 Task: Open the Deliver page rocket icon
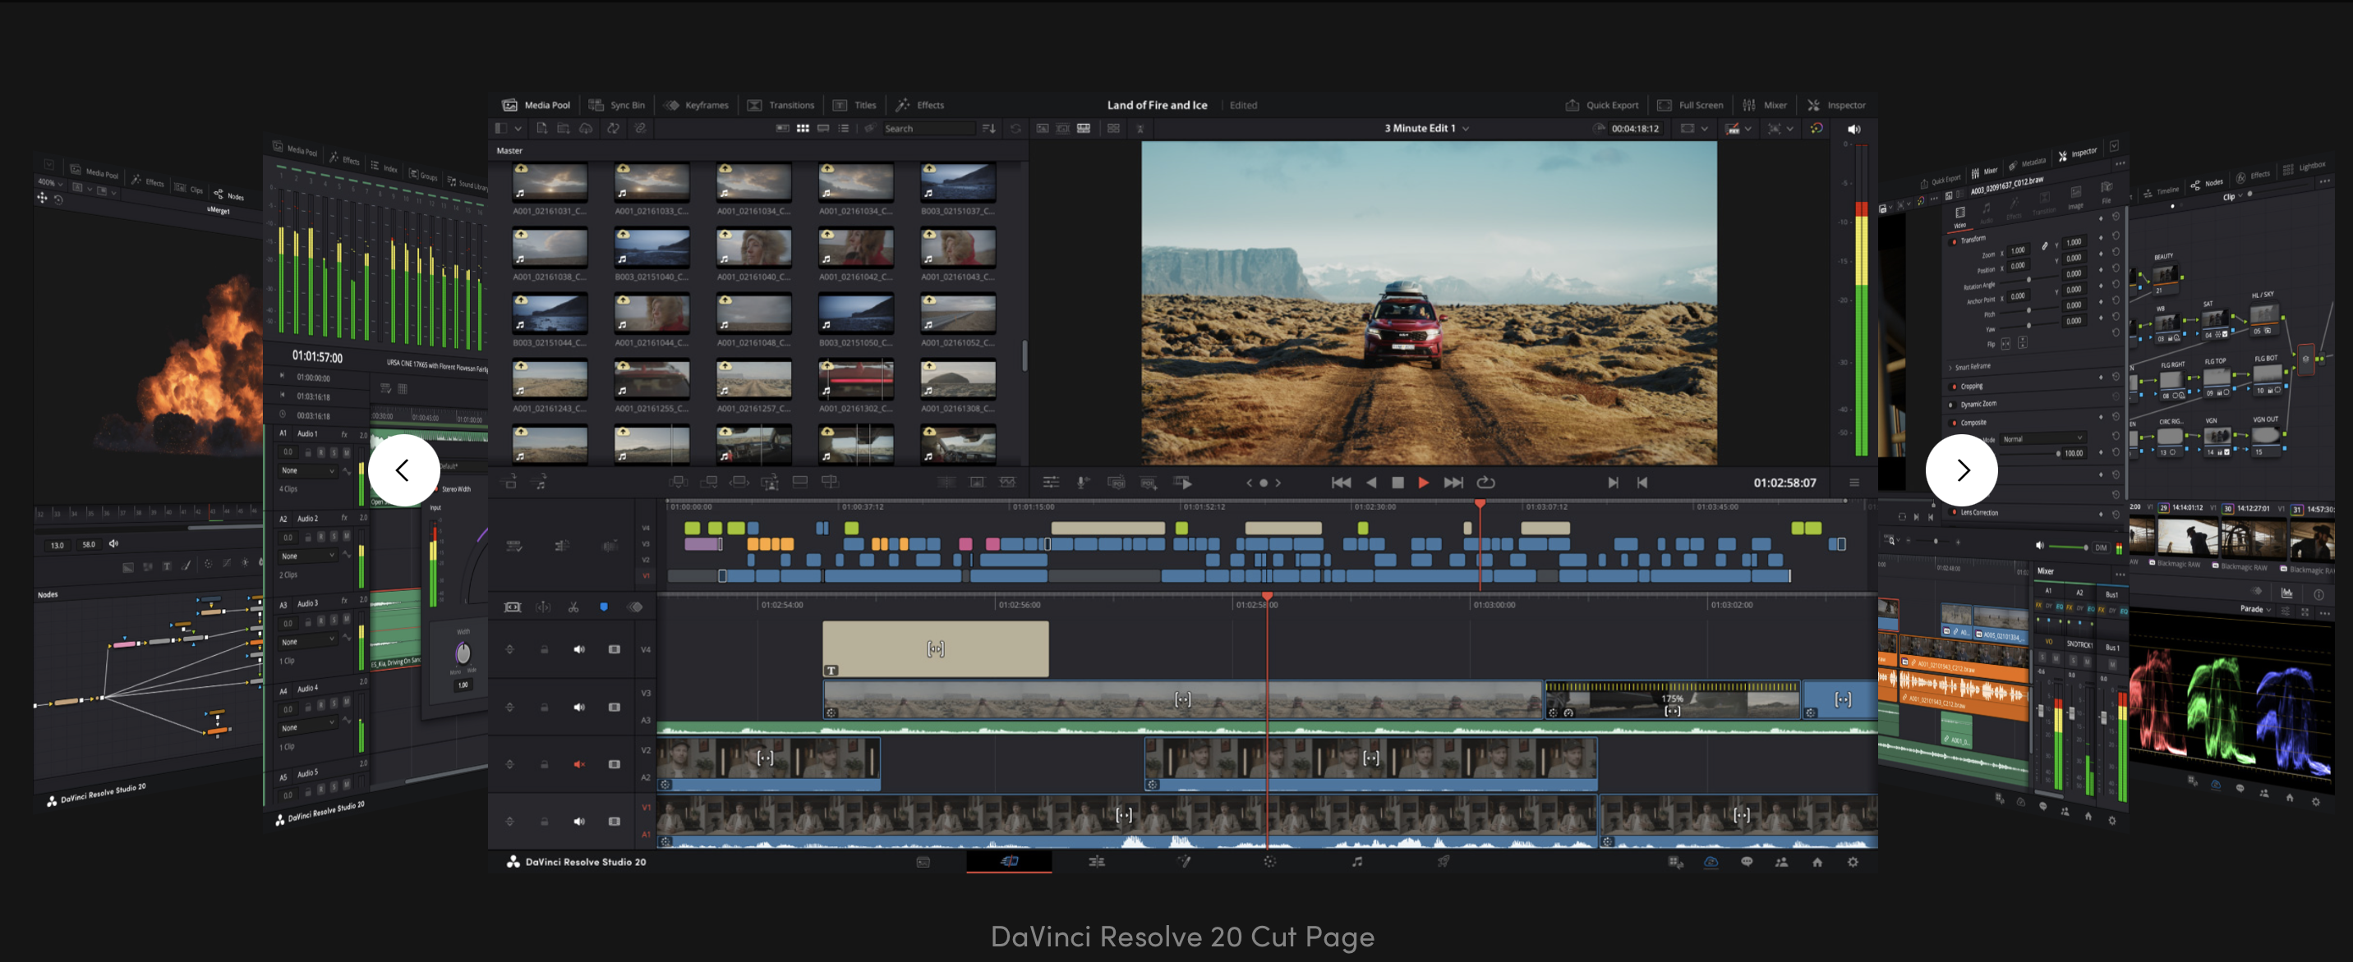[1444, 862]
